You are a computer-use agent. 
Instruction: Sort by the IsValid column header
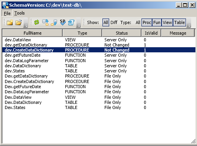tap(151, 33)
